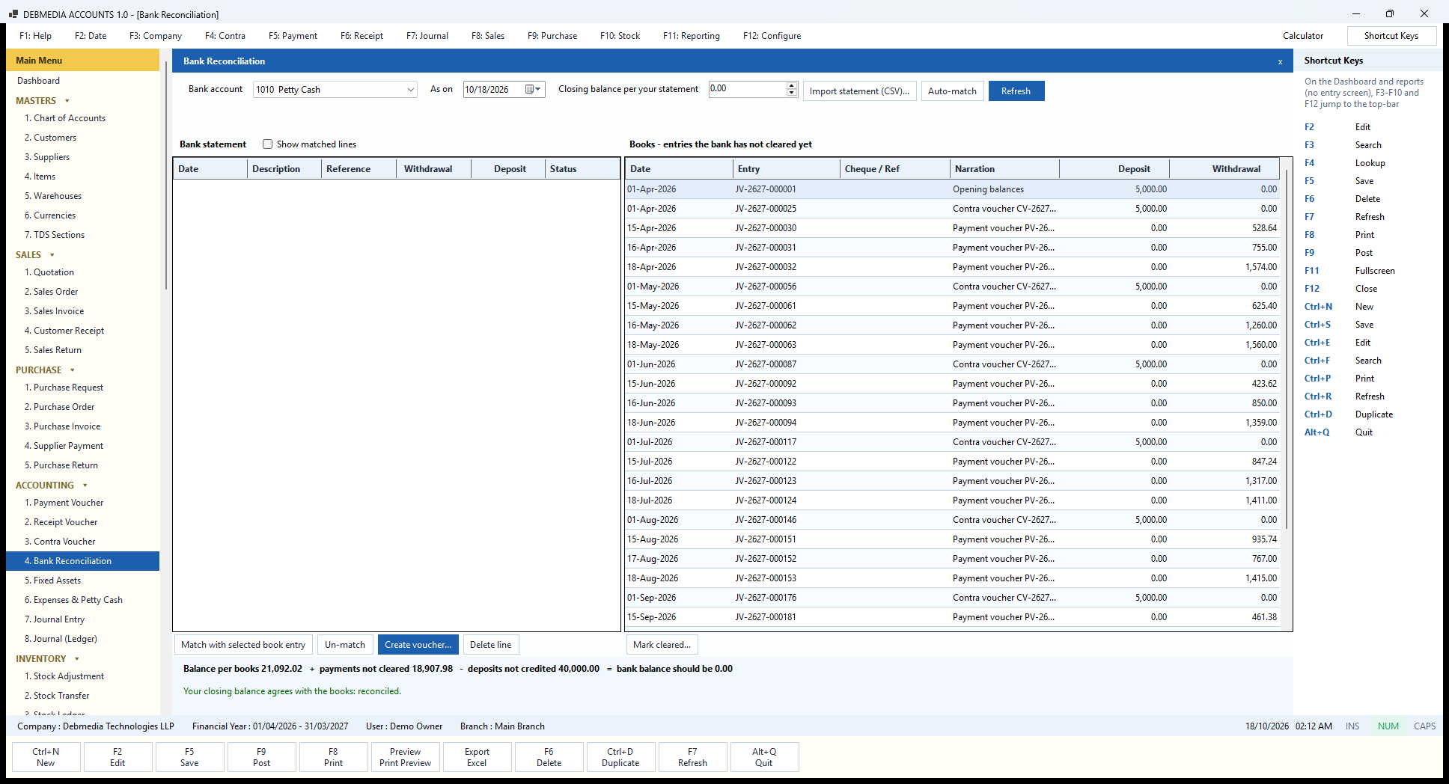1449x784 pixels.
Task: Click Match with selected book entry
Action: point(243,645)
